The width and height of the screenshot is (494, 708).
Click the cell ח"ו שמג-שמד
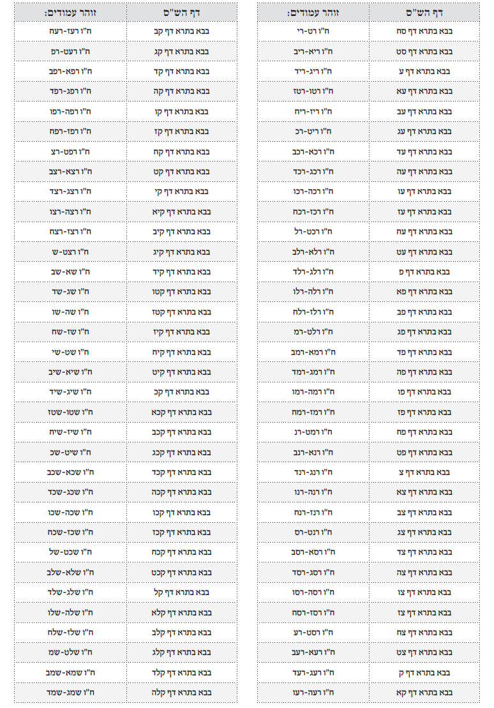click(x=70, y=693)
